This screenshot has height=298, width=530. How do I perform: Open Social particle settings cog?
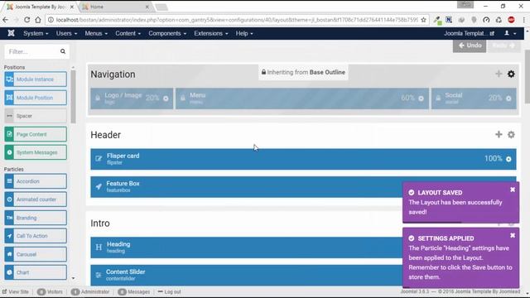point(508,99)
